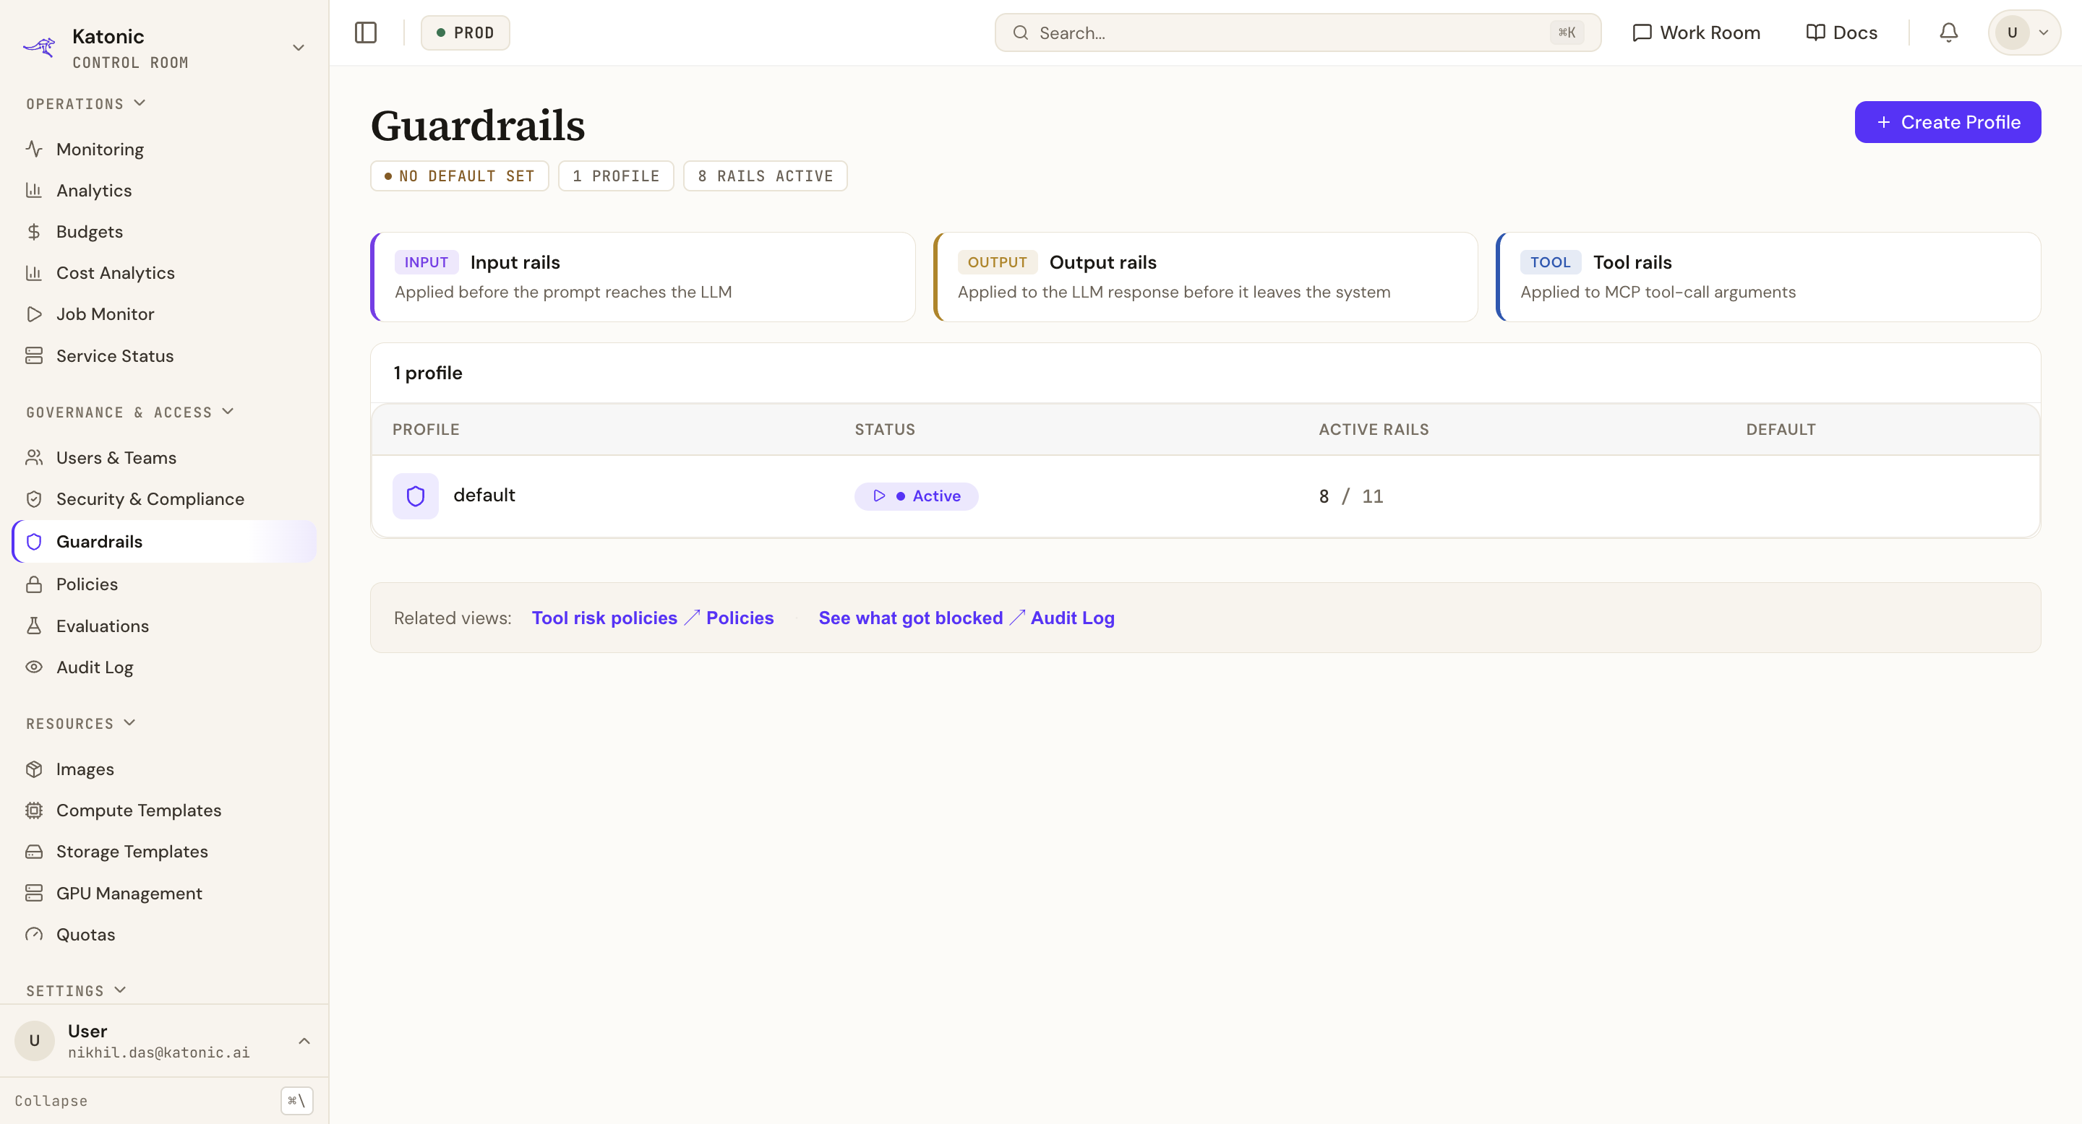This screenshot has height=1124, width=2082.
Task: Click the notifications bell icon
Action: pos(1949,33)
